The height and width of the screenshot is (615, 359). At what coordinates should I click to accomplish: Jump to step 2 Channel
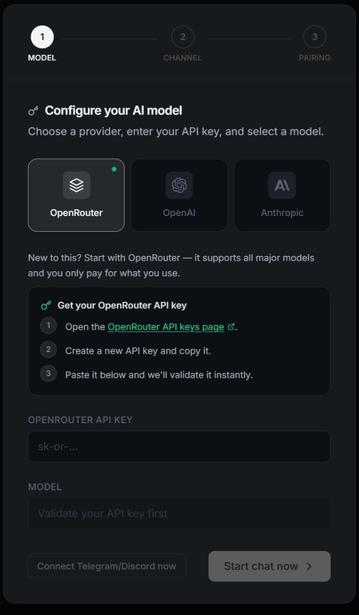[x=183, y=37]
